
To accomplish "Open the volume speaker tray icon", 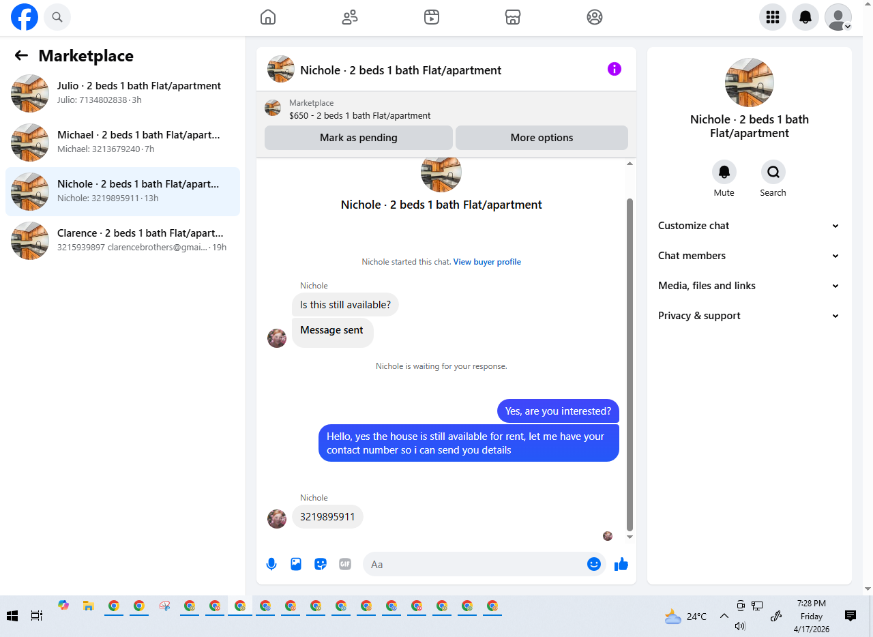I will point(741,625).
